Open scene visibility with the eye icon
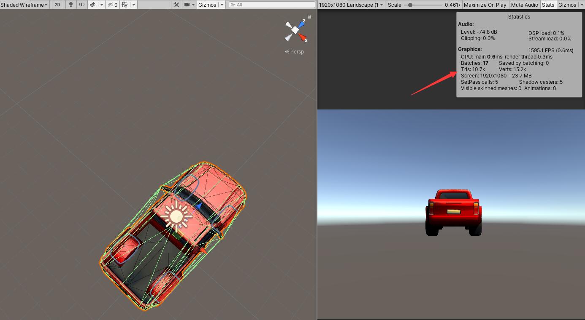585x320 pixels. [x=111, y=5]
